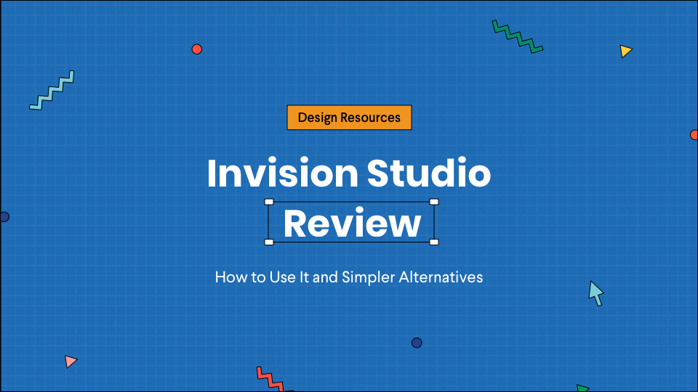Select the Invision Studio headline text
This screenshot has width=698, height=392.
tap(349, 174)
